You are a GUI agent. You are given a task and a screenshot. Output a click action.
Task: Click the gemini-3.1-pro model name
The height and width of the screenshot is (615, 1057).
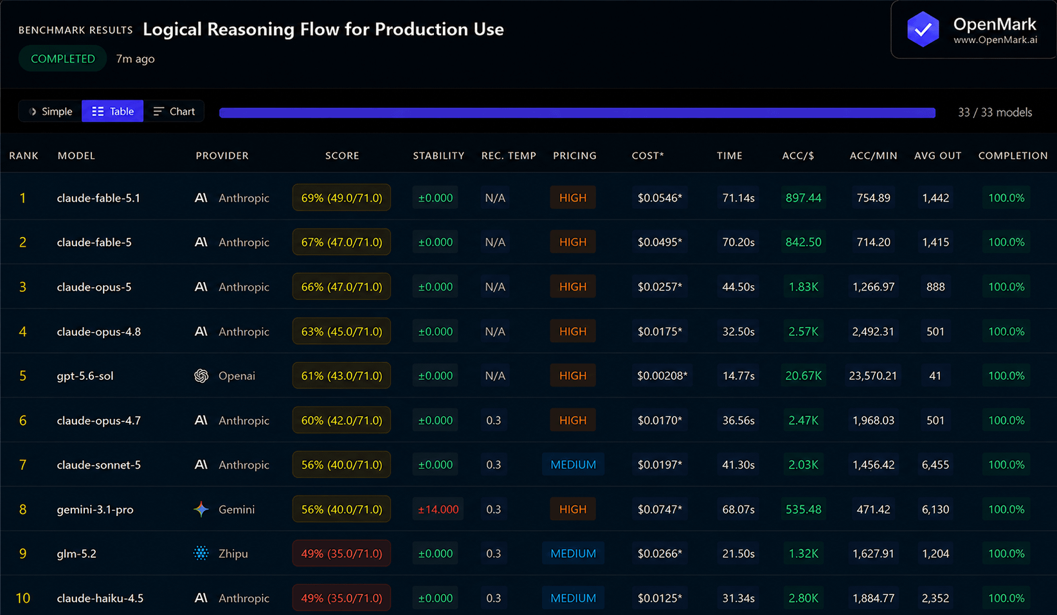click(x=95, y=510)
